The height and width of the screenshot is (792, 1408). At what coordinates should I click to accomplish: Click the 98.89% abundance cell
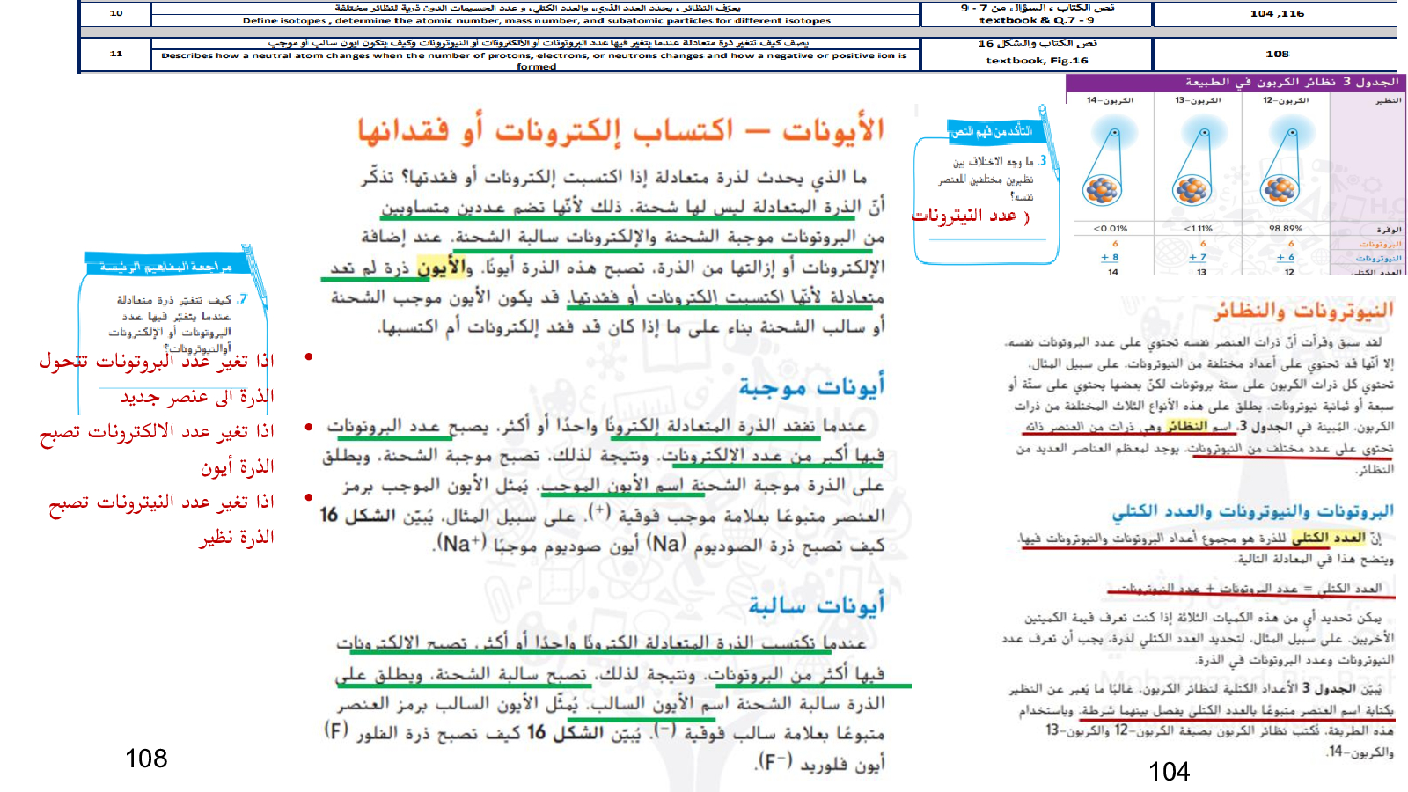click(x=1285, y=228)
